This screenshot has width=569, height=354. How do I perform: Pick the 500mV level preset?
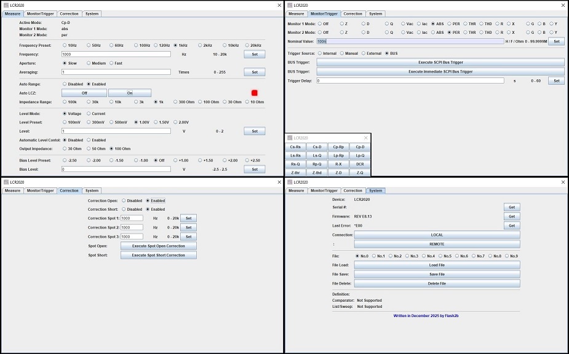tap(111, 122)
